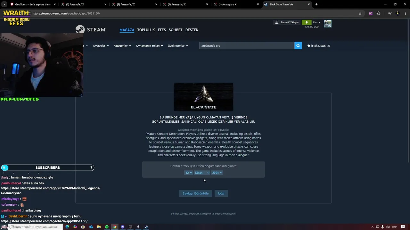410x230 pixels.
Task: Expand the Özel Kısımlar dropdown
Action: 178,46
